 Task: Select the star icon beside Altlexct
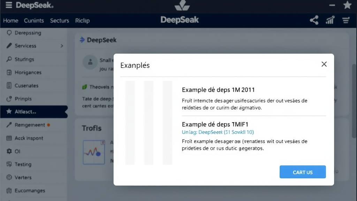pos(10,112)
